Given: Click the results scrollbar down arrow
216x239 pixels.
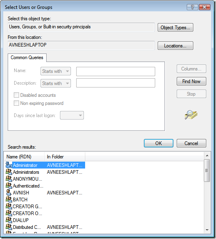Looking at the screenshot, I should point(207,230).
